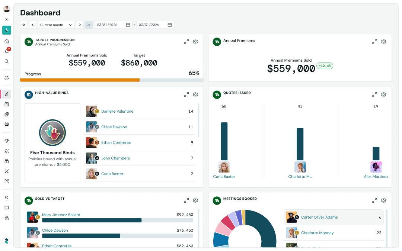
Task: Click the +12.4% change badge
Action: (325, 66)
